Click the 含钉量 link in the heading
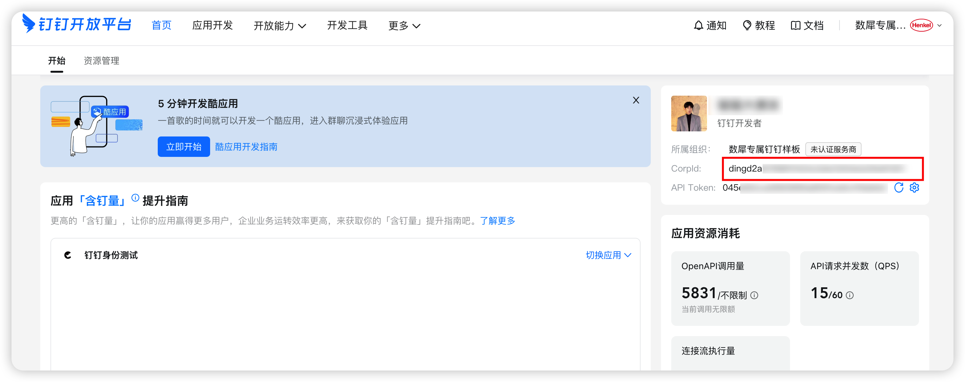This screenshot has height=382, width=965. tap(102, 201)
